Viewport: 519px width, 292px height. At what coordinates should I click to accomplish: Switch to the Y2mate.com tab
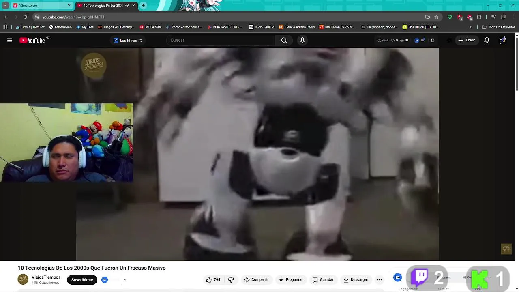[x=41, y=6]
